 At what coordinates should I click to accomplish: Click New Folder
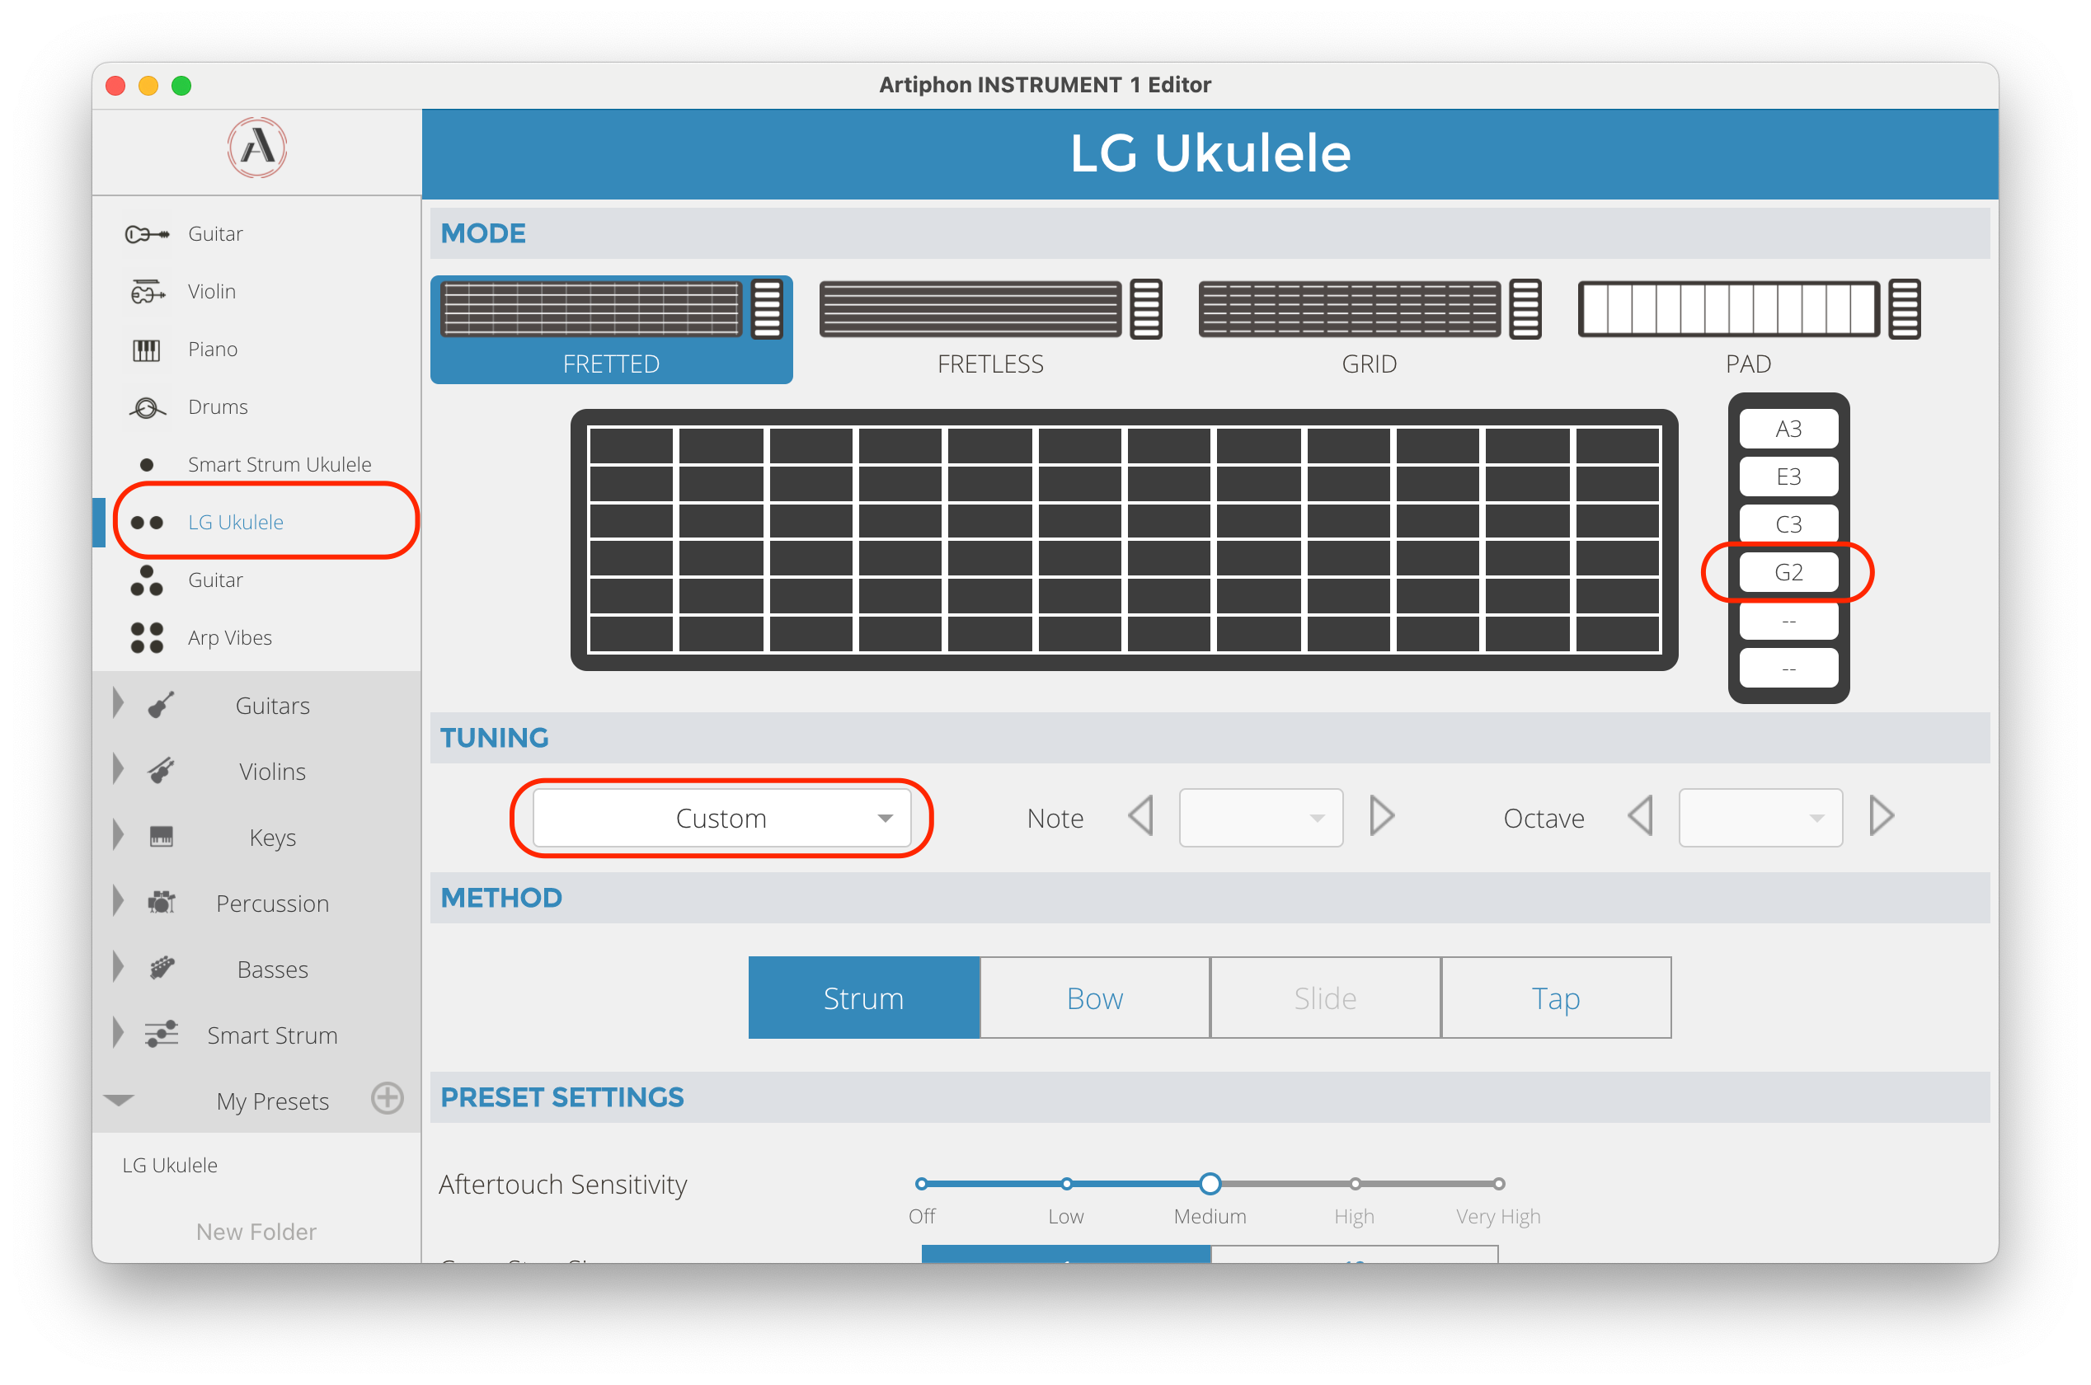(256, 1232)
